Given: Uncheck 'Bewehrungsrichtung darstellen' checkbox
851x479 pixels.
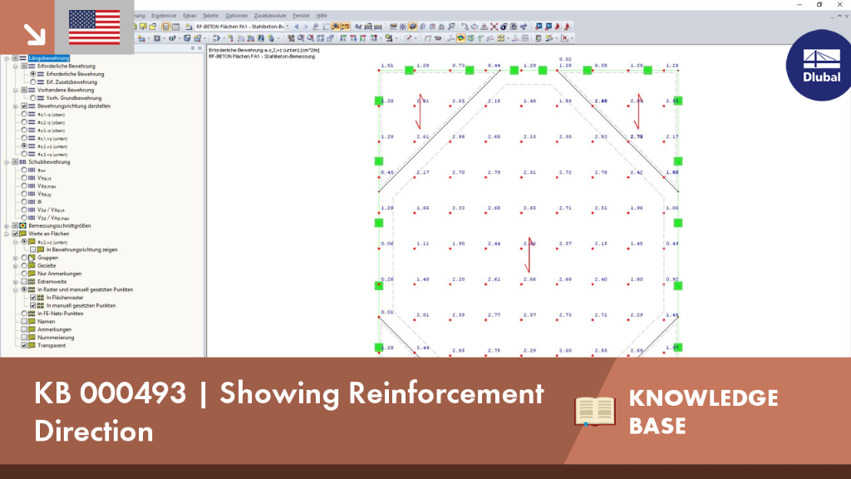Looking at the screenshot, I should [24, 106].
